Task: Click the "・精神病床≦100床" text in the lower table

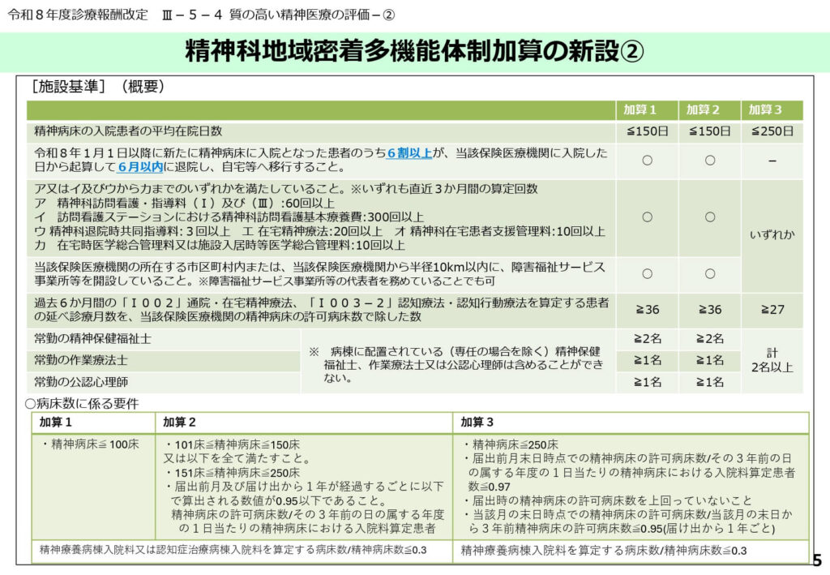Action: click(x=90, y=444)
